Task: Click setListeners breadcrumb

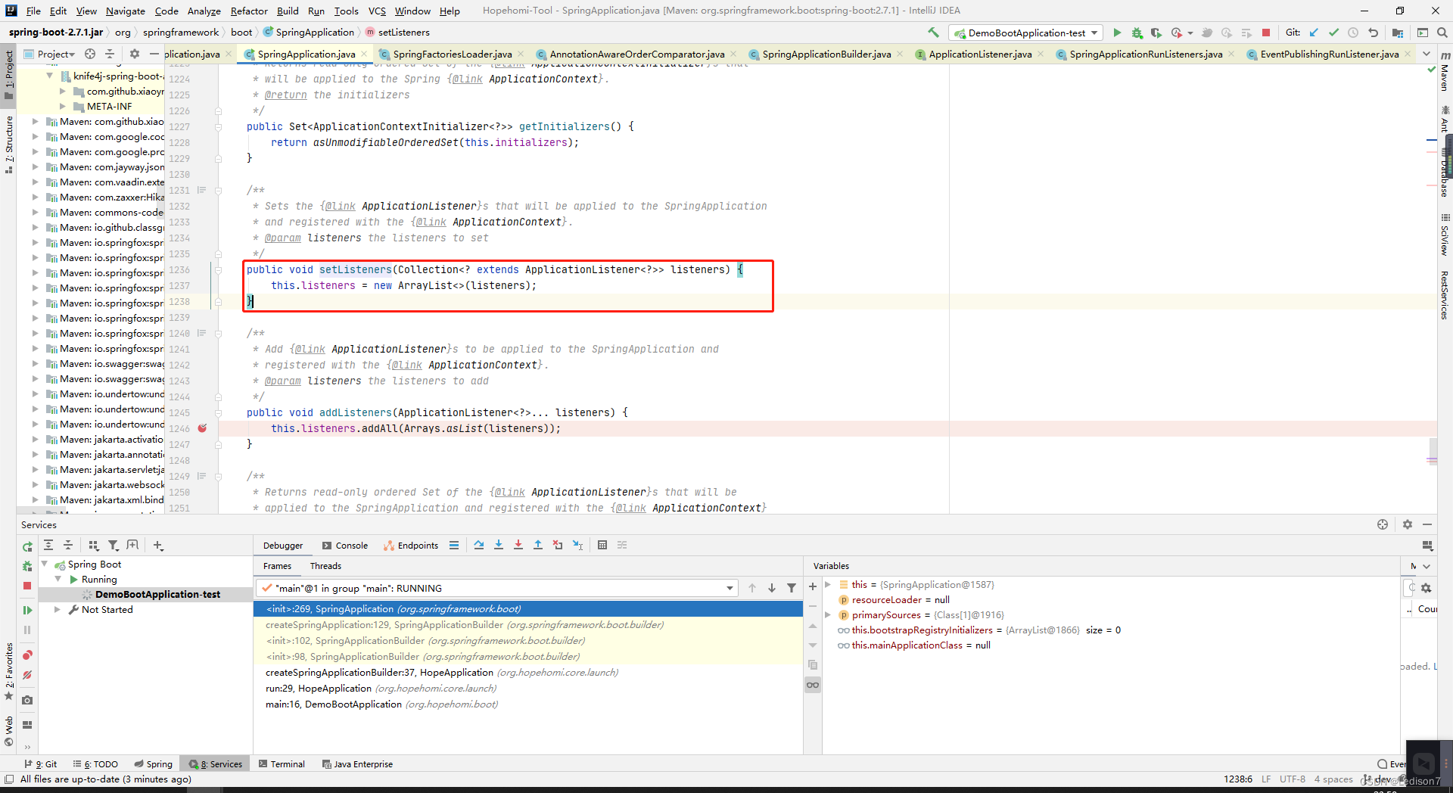Action: click(397, 33)
